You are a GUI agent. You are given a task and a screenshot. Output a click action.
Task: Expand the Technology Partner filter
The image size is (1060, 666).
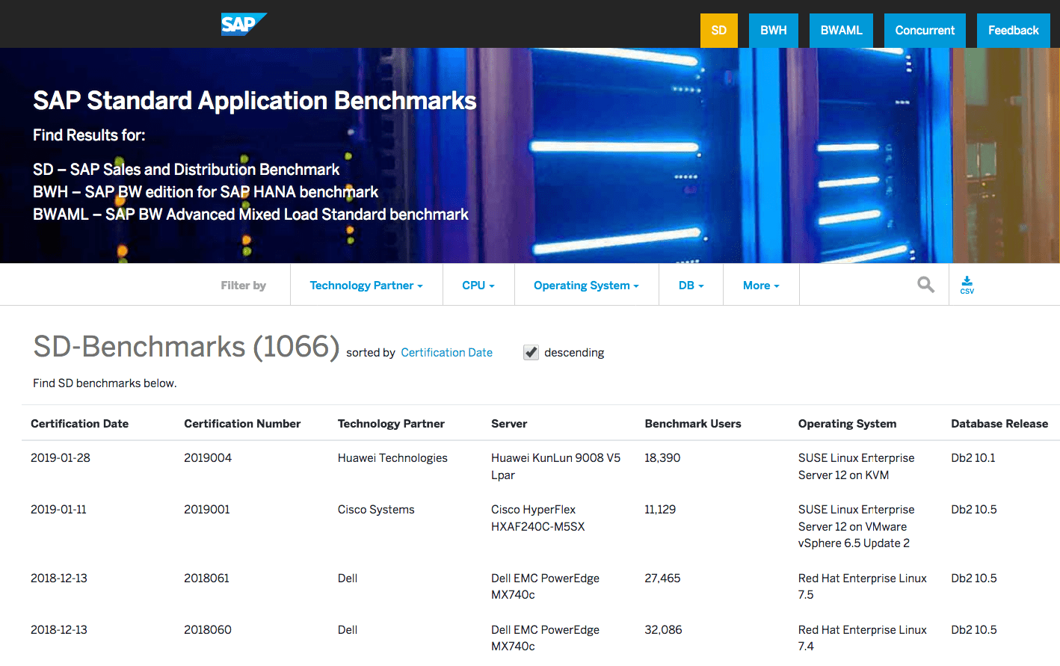[x=366, y=286]
